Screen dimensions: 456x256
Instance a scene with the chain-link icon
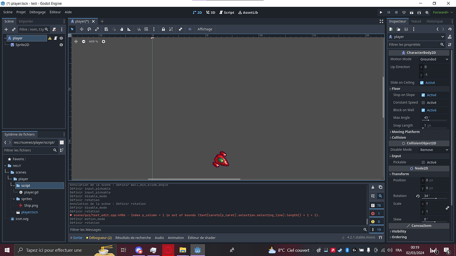(13, 29)
